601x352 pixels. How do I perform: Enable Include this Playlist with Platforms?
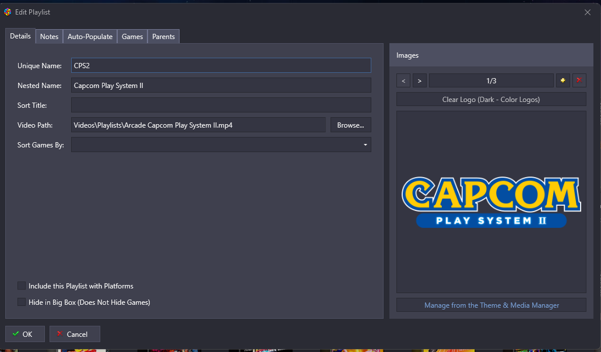(x=22, y=286)
